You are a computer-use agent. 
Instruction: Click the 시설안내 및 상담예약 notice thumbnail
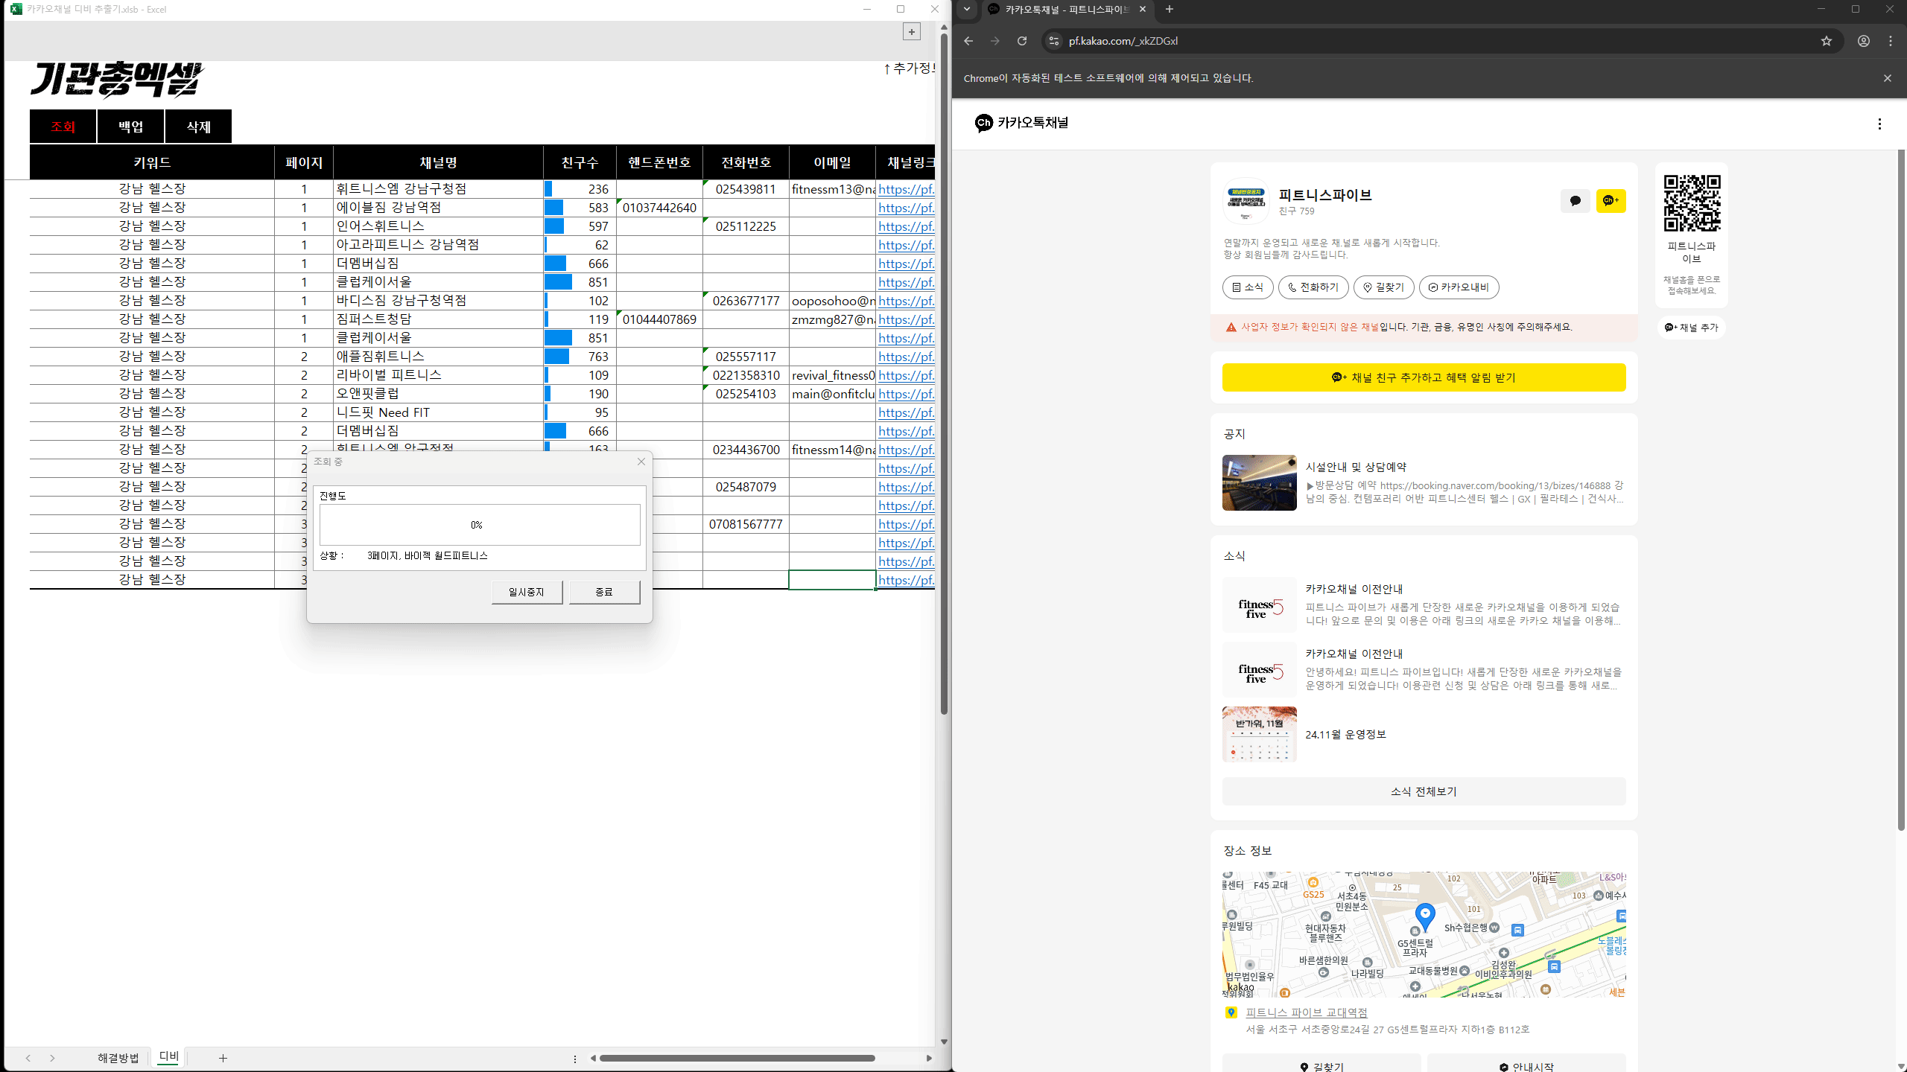[x=1259, y=483]
